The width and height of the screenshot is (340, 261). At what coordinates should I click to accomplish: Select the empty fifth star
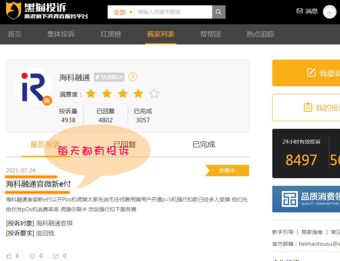tap(154, 94)
